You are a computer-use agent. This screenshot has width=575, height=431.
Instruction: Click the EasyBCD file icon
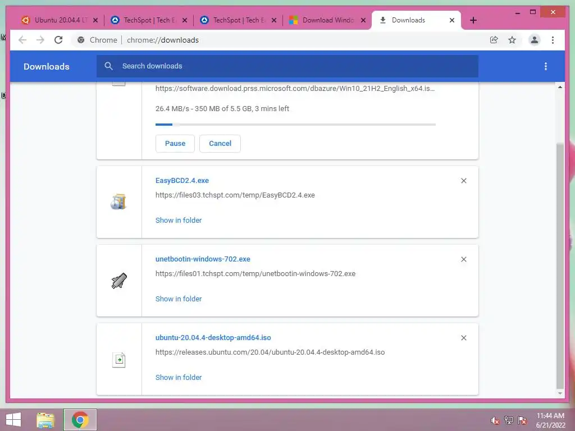click(x=118, y=202)
